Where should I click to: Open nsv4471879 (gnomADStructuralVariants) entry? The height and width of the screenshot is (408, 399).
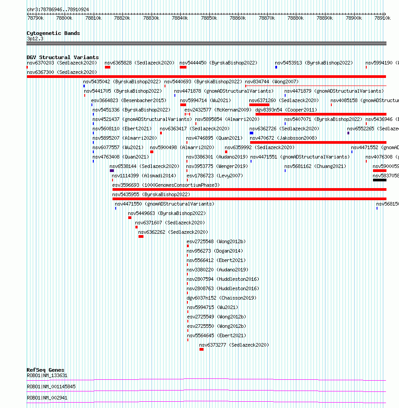tap(334, 91)
